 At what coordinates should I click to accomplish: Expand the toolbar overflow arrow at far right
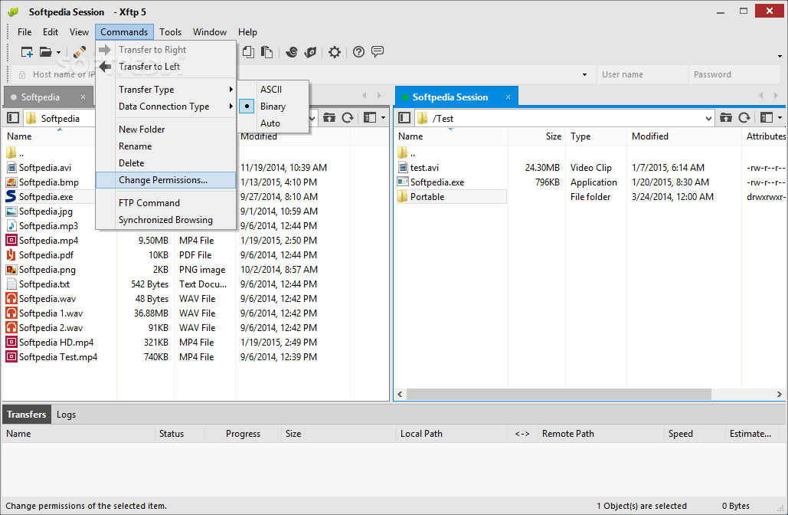780,57
